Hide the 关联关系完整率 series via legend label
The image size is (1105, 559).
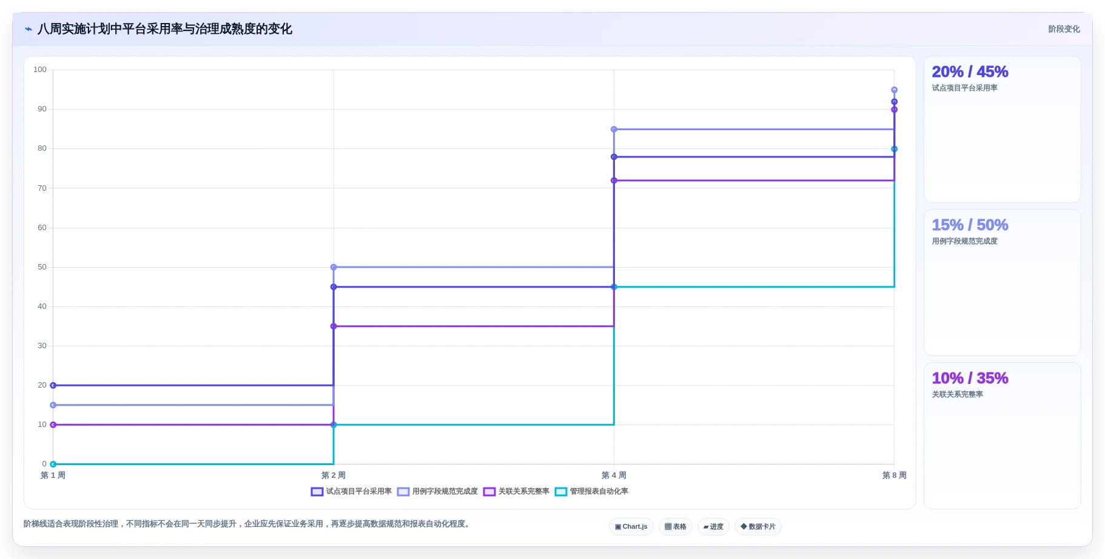click(524, 492)
